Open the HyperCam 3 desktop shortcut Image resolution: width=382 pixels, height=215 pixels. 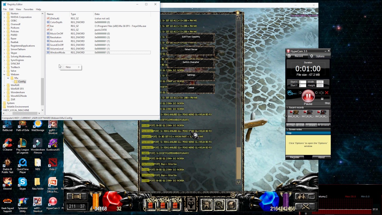click(x=53, y=203)
